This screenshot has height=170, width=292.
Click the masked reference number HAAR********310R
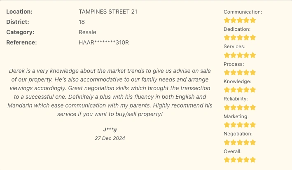click(x=104, y=42)
